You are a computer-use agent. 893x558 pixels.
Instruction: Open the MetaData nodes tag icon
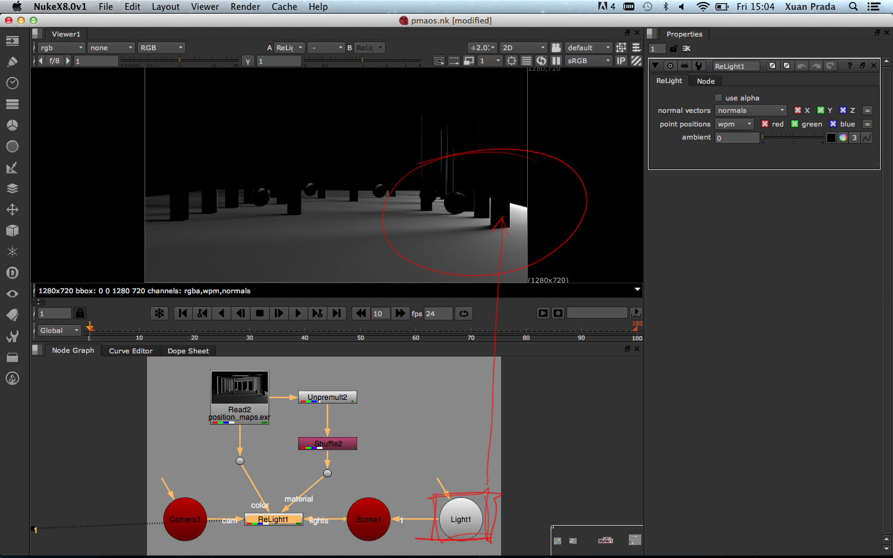point(12,315)
